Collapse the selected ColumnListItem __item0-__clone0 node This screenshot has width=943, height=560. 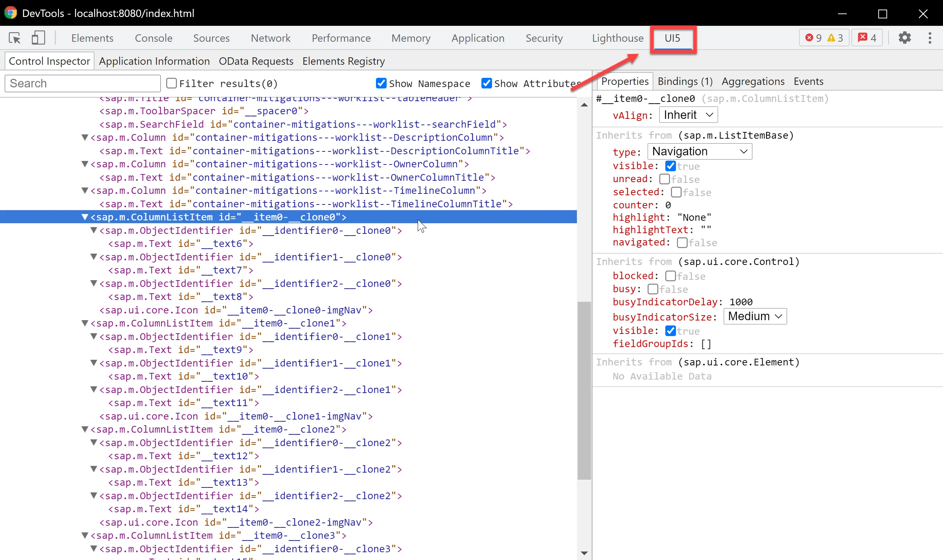(x=85, y=217)
